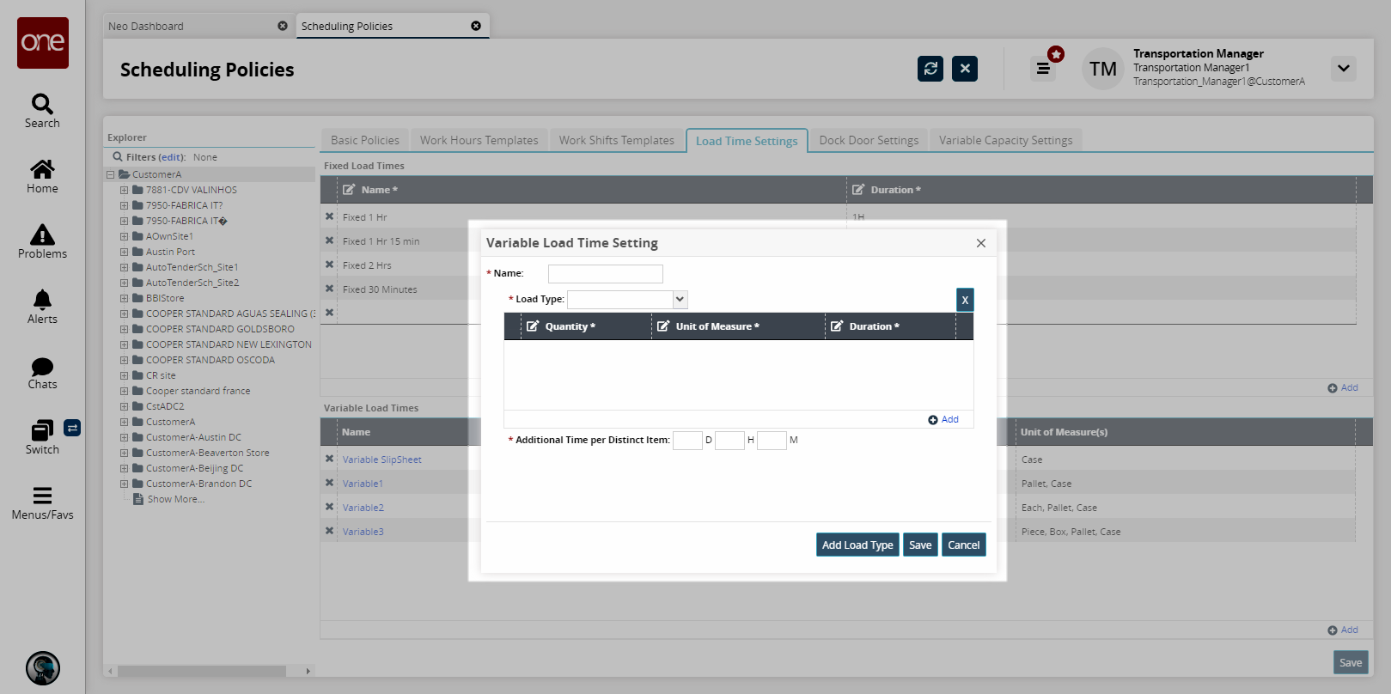Expand the user profile dropdown arrow
Image resolution: width=1391 pixels, height=694 pixels.
(1343, 69)
